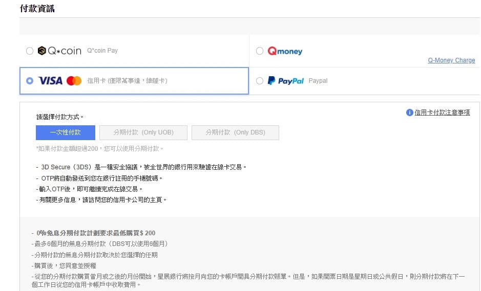Open the 信用卡付款注意事項 link
The width and height of the screenshot is (481, 291).
click(x=442, y=113)
